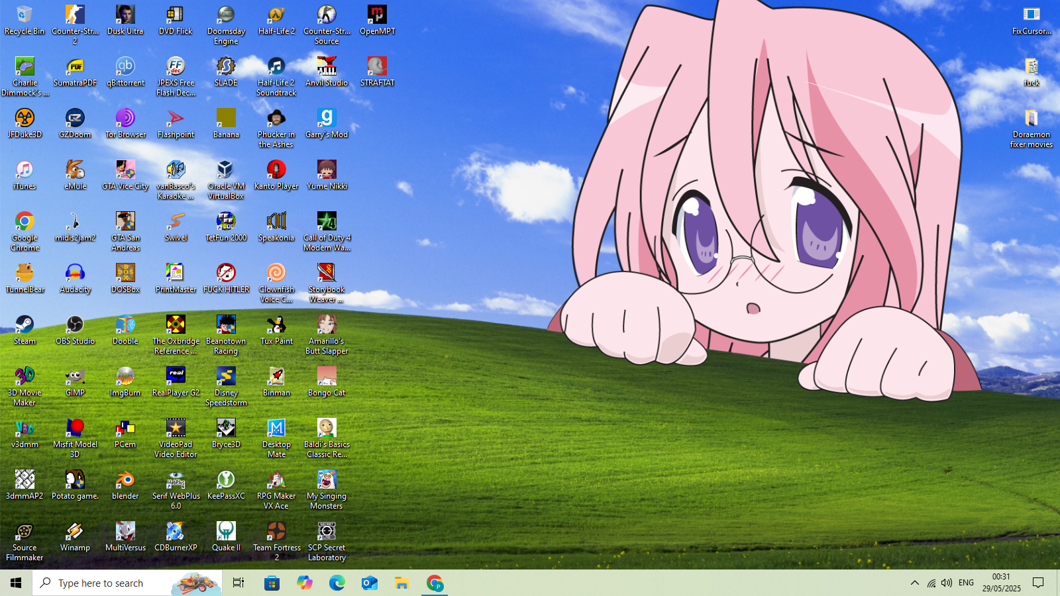
Task: Open Tor Browser shortcut
Action: click(125, 124)
